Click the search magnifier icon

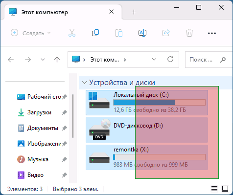(223, 60)
